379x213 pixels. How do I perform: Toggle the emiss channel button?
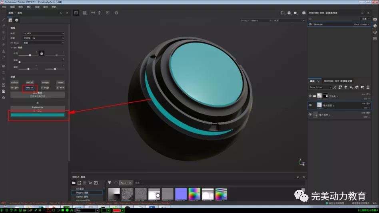pyautogui.click(x=30, y=88)
